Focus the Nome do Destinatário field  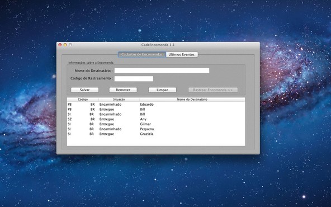(x=162, y=70)
